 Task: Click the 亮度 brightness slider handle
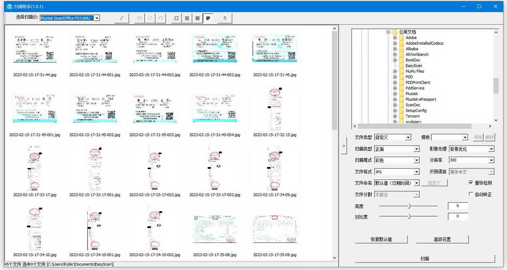(409, 206)
